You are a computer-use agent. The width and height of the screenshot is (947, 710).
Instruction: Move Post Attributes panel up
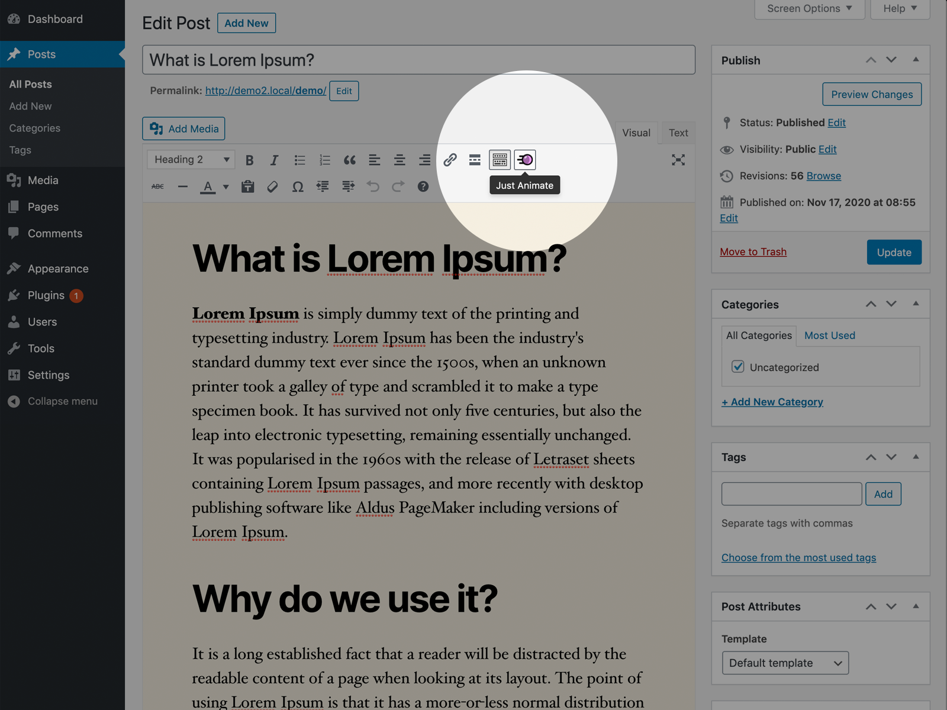coord(871,606)
